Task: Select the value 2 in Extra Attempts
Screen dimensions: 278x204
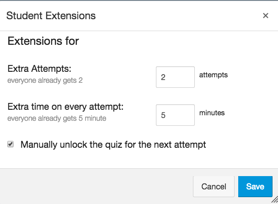Action: (163, 78)
